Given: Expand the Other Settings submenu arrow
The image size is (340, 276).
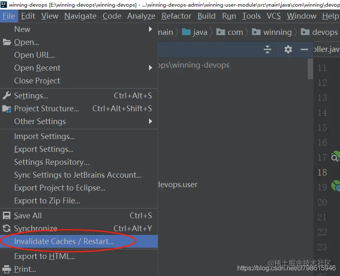Looking at the screenshot, I should click(x=150, y=121).
